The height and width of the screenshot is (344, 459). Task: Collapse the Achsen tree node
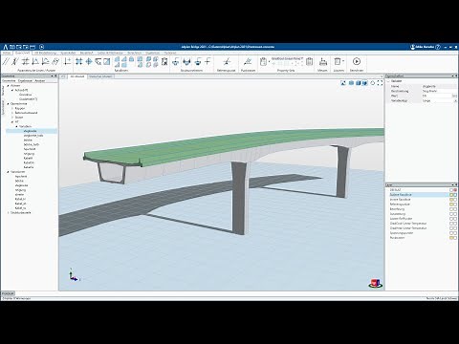[9, 86]
